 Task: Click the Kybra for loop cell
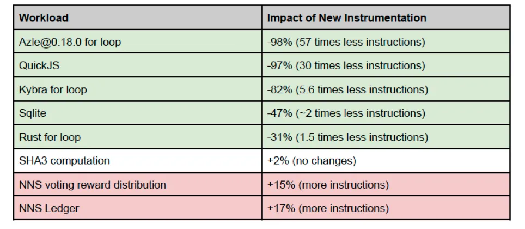53,89
